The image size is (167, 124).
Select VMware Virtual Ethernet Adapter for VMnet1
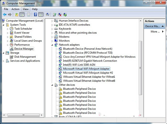[x=89, y=77]
